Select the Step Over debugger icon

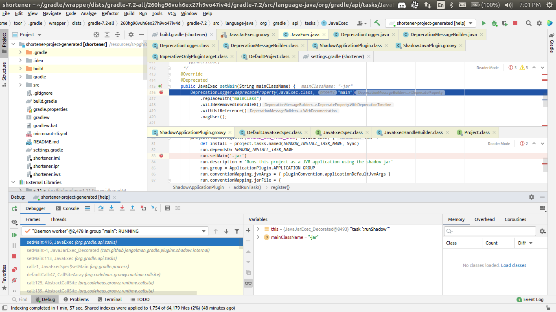(x=101, y=208)
